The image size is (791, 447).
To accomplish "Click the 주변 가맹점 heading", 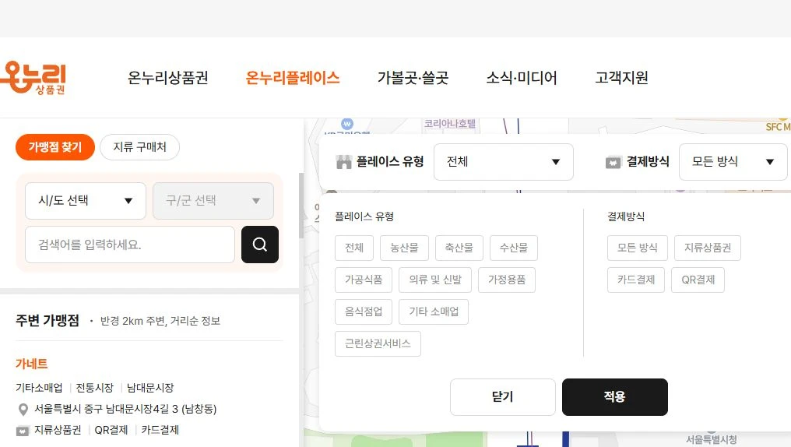I will (47, 321).
